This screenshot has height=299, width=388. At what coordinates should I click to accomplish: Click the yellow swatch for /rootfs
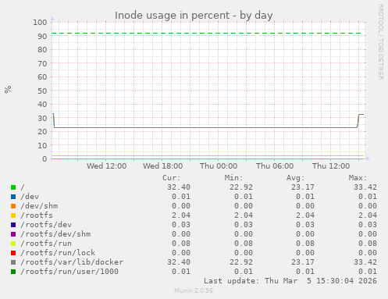pos(13,215)
